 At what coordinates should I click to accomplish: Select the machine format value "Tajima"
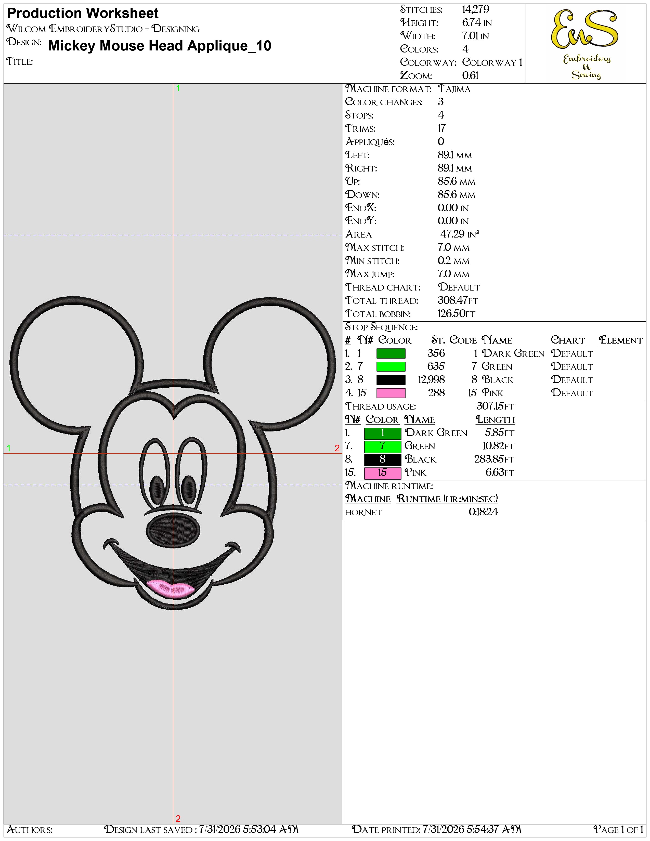[454, 89]
